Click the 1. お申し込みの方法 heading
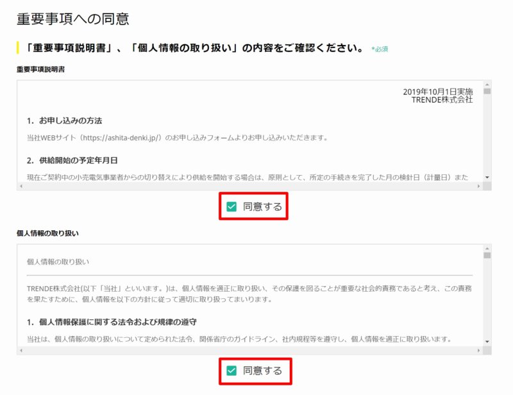 point(65,121)
